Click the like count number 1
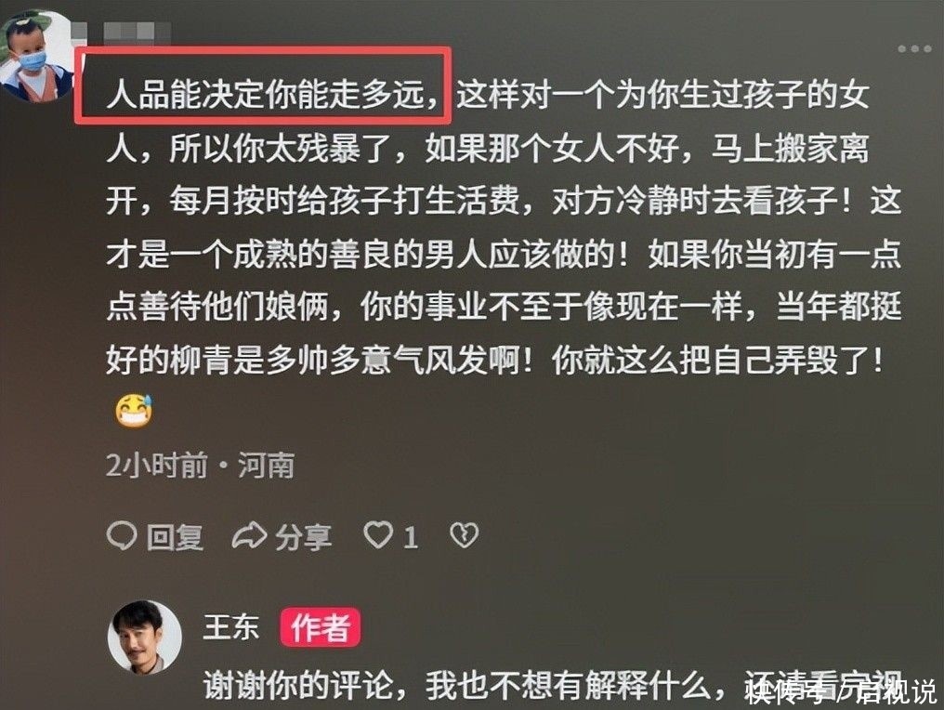 click(x=410, y=536)
